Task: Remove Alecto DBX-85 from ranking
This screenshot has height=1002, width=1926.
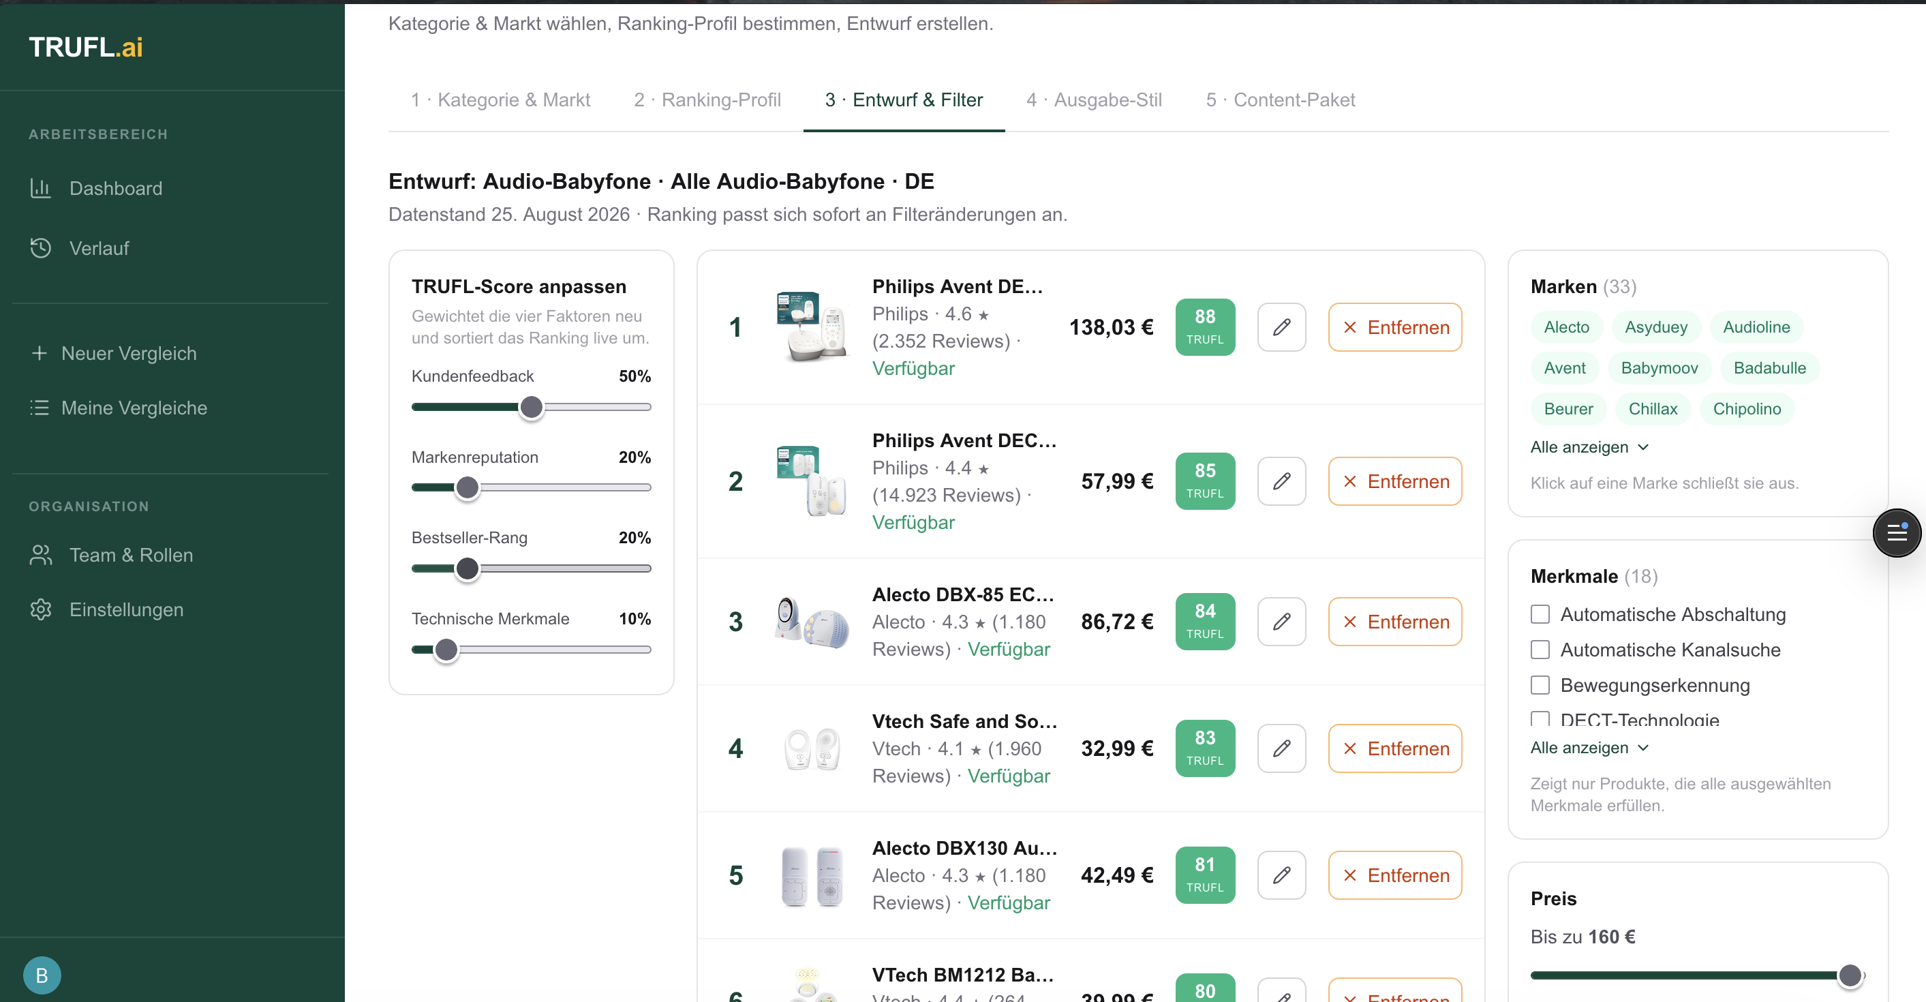Action: point(1395,622)
